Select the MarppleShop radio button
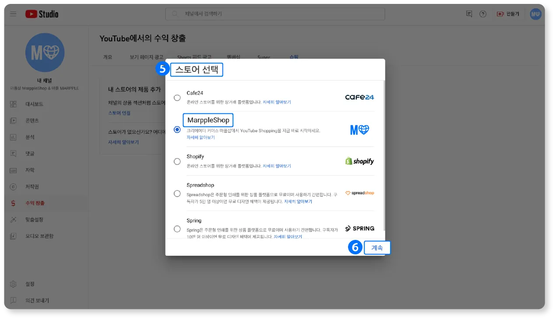This screenshot has height=320, width=556. point(177,130)
